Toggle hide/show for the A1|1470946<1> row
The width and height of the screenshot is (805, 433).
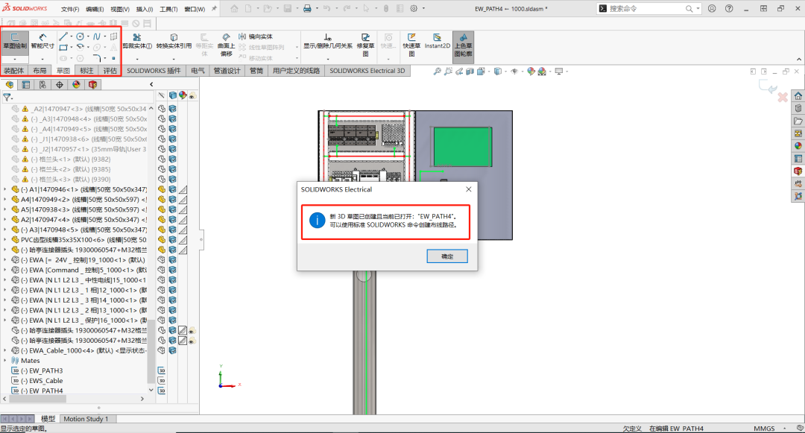click(162, 189)
